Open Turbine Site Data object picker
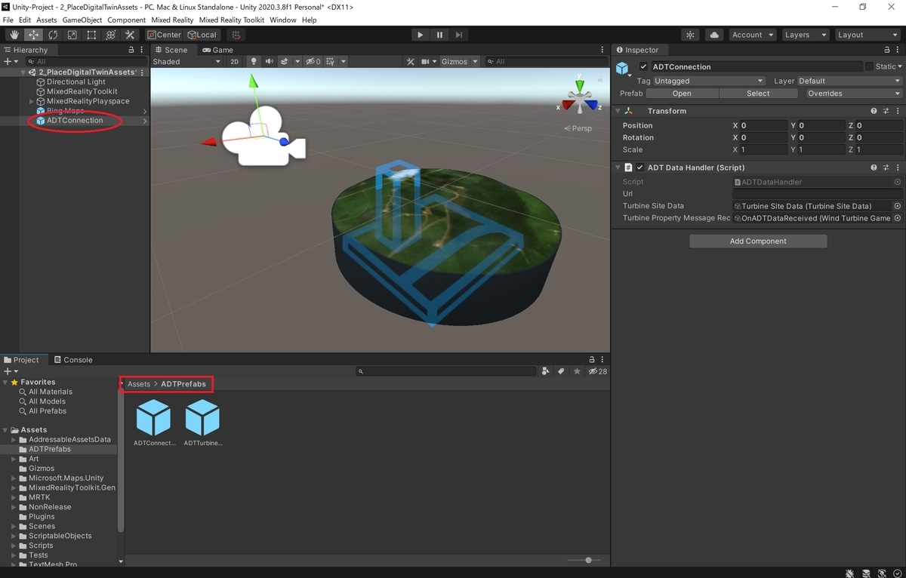Screen dimensions: 906x578 898,206
